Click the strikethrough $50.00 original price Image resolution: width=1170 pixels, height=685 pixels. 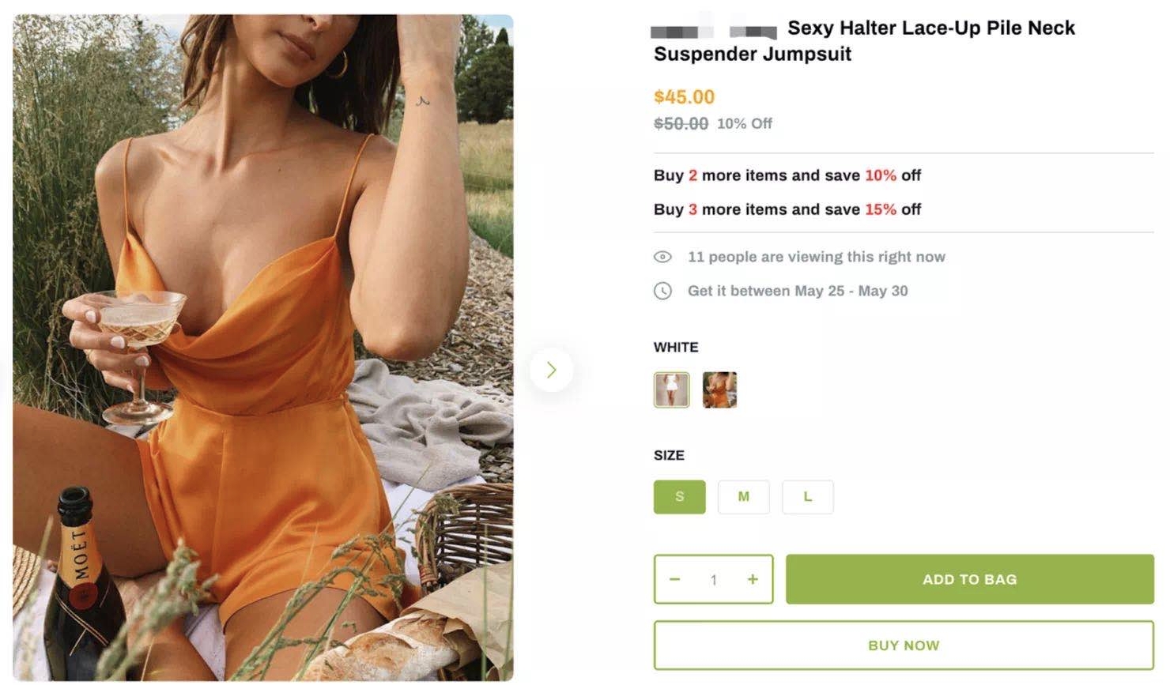coord(681,123)
